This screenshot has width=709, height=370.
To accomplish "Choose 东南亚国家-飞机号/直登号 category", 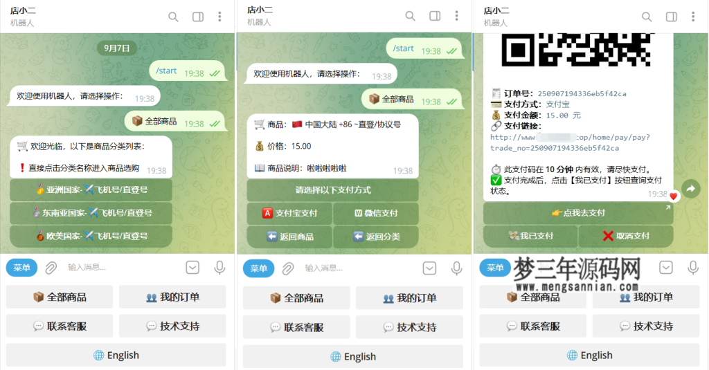I will pyautogui.click(x=91, y=213).
